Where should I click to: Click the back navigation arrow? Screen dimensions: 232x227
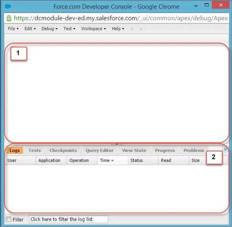tap(132, 29)
